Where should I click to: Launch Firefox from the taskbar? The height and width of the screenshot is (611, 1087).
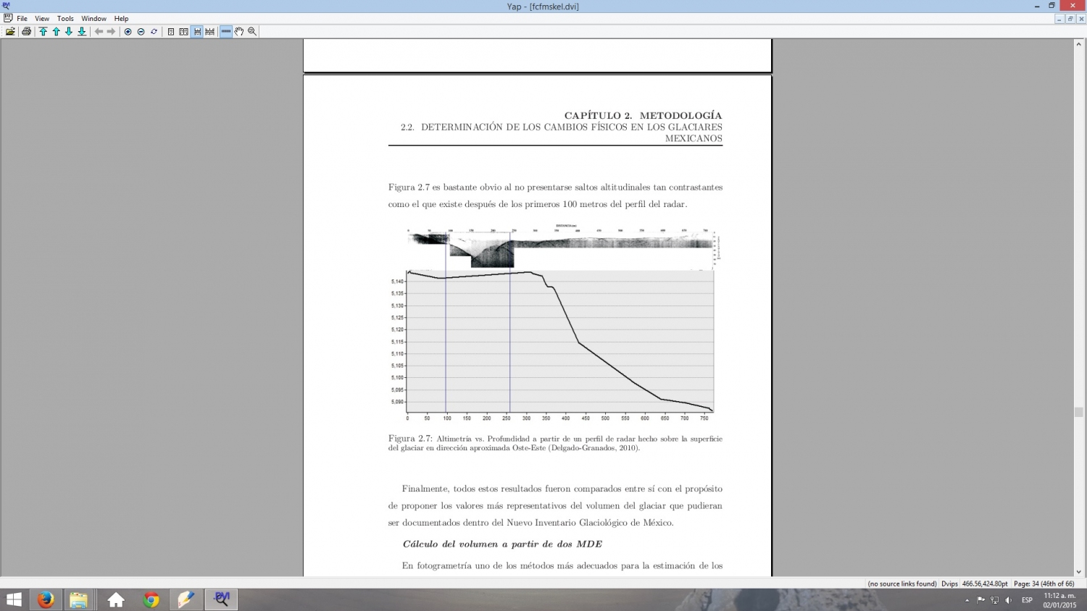coord(46,599)
